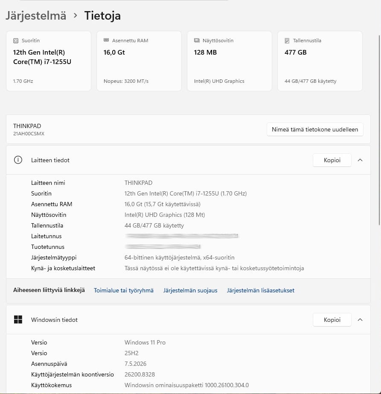Click the Tietoja page heading
Screen dimensions: 381x394
(x=102, y=15)
